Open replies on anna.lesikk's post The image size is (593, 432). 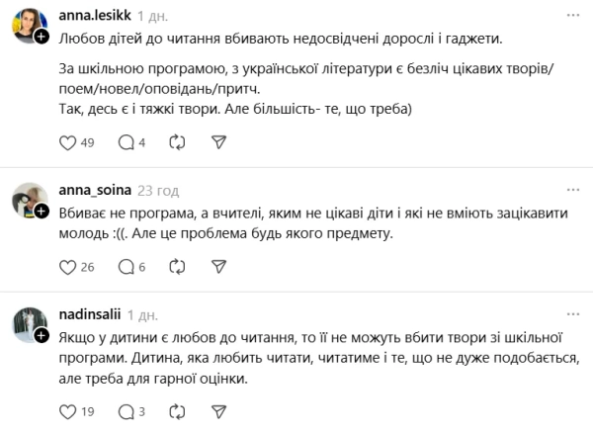(126, 142)
